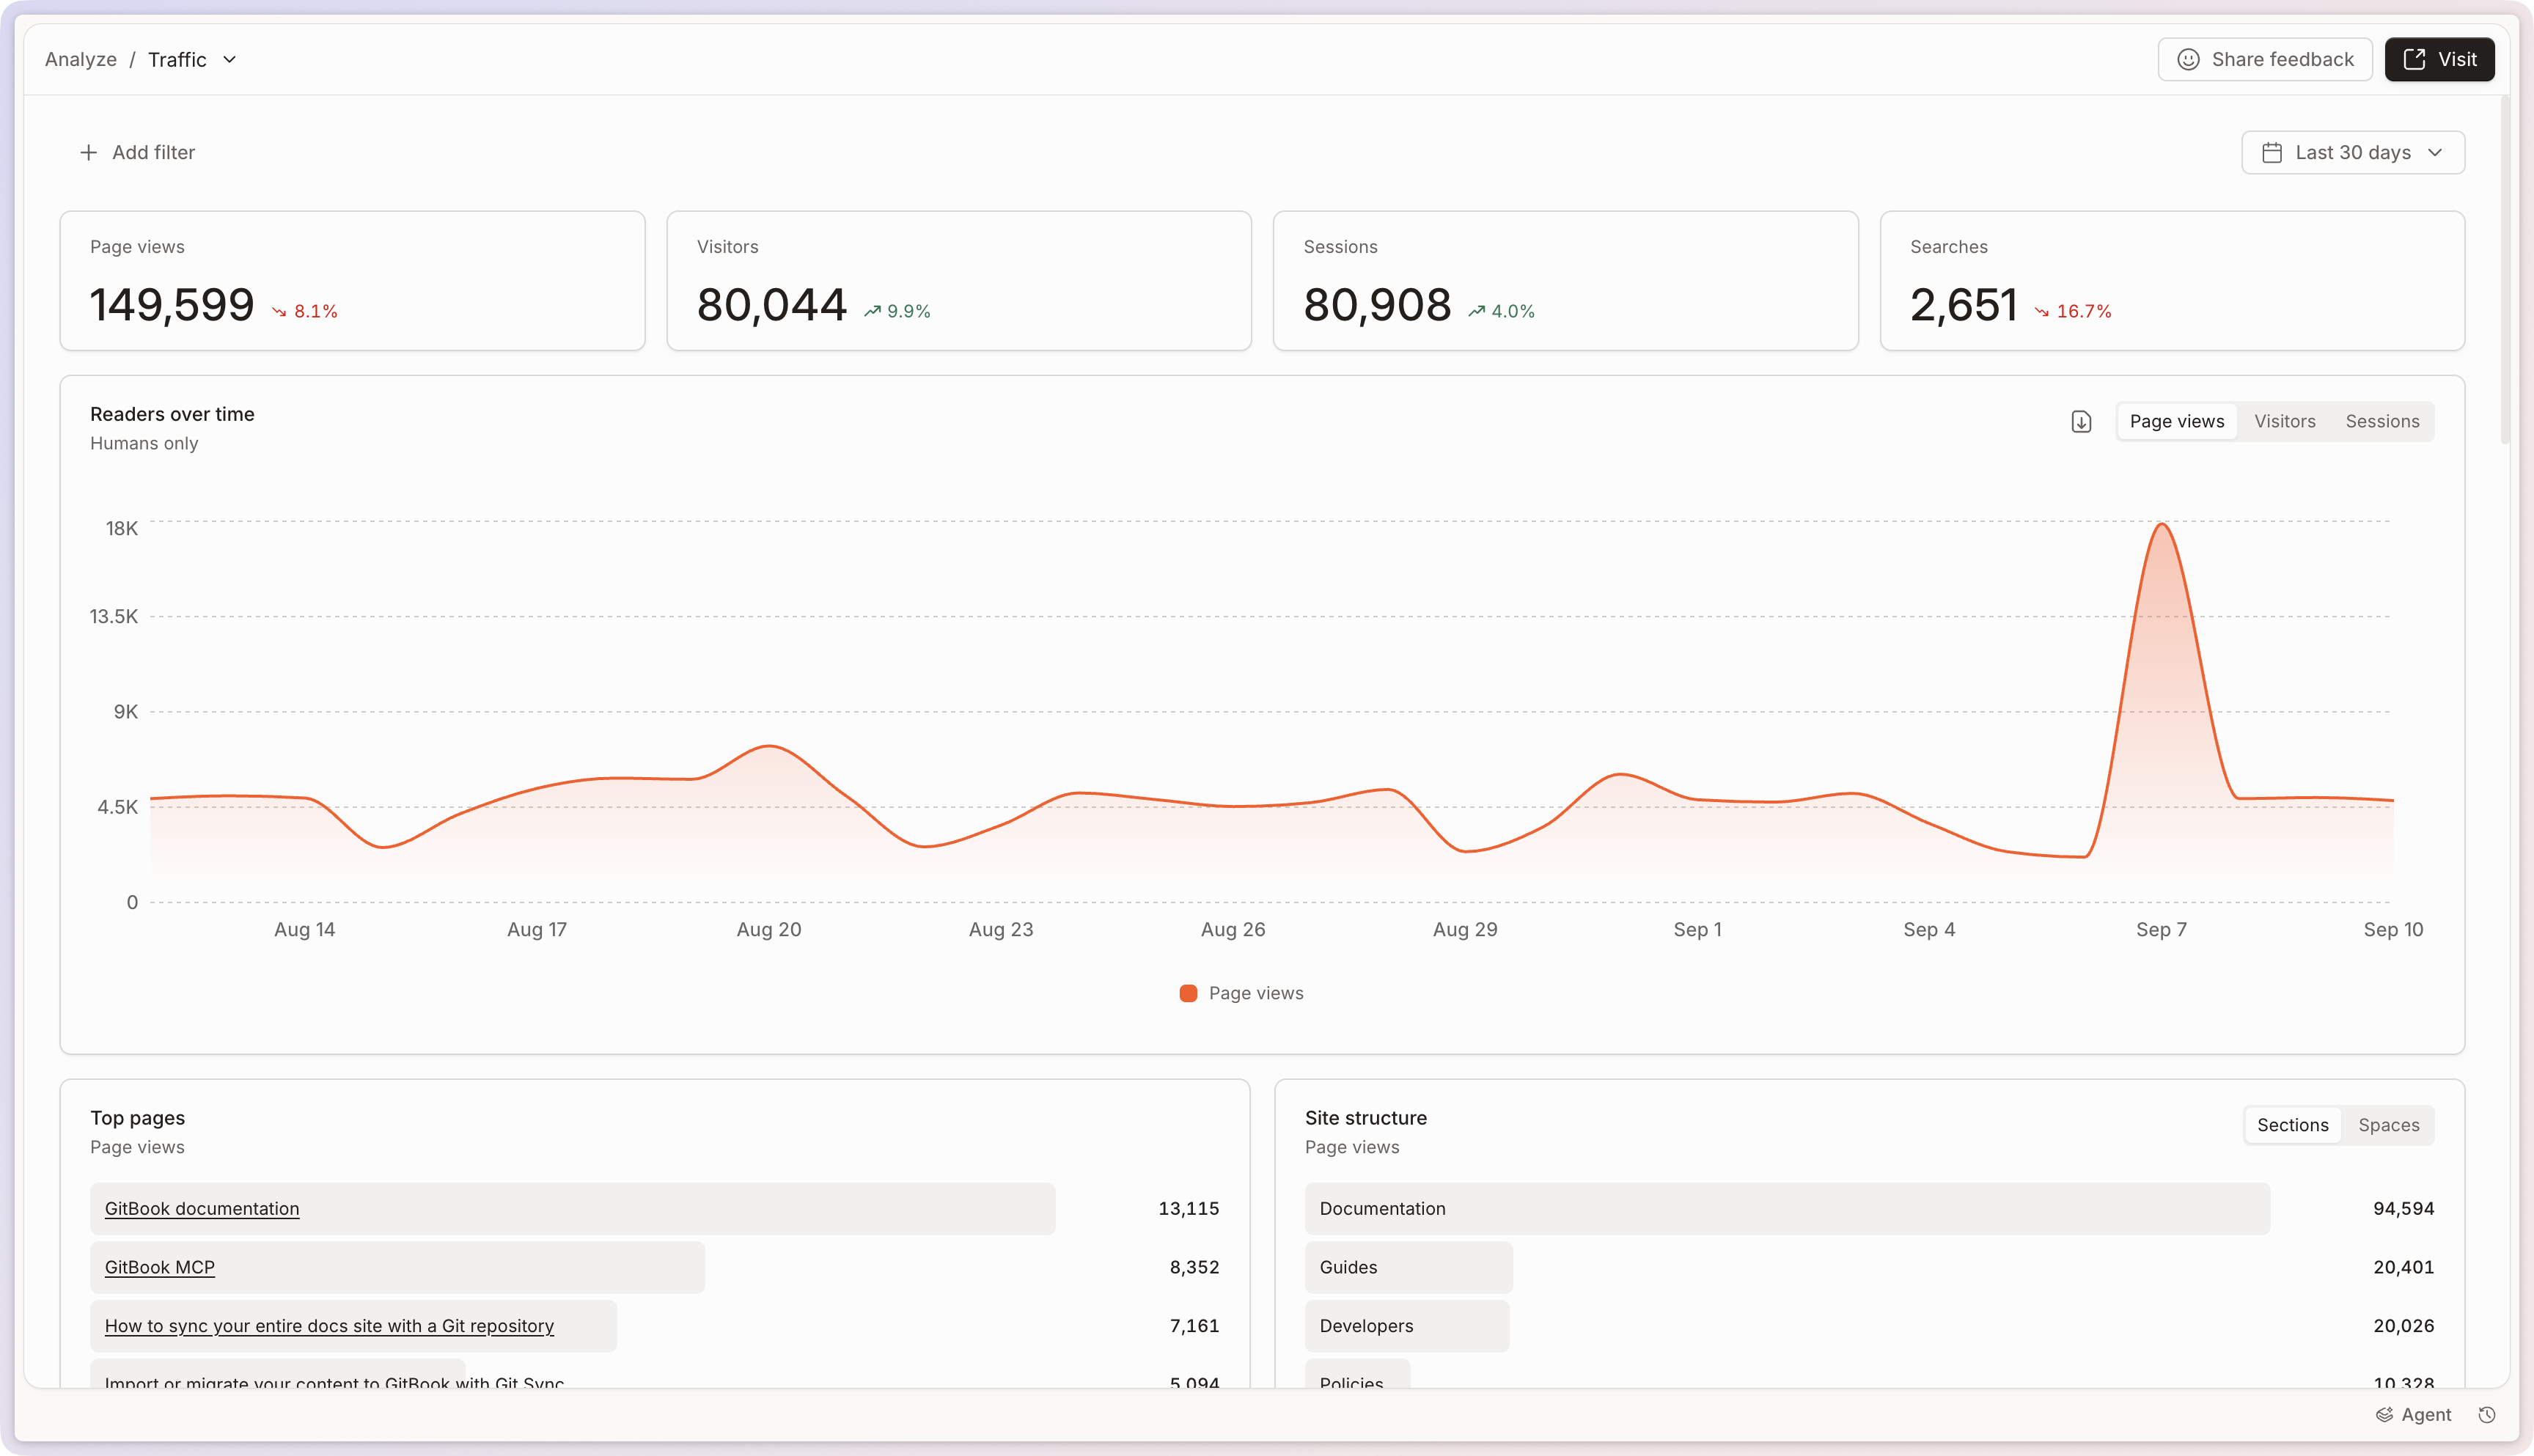The width and height of the screenshot is (2534, 1456).
Task: Click the 16.7% decrease indicator on Searches
Action: click(2073, 311)
